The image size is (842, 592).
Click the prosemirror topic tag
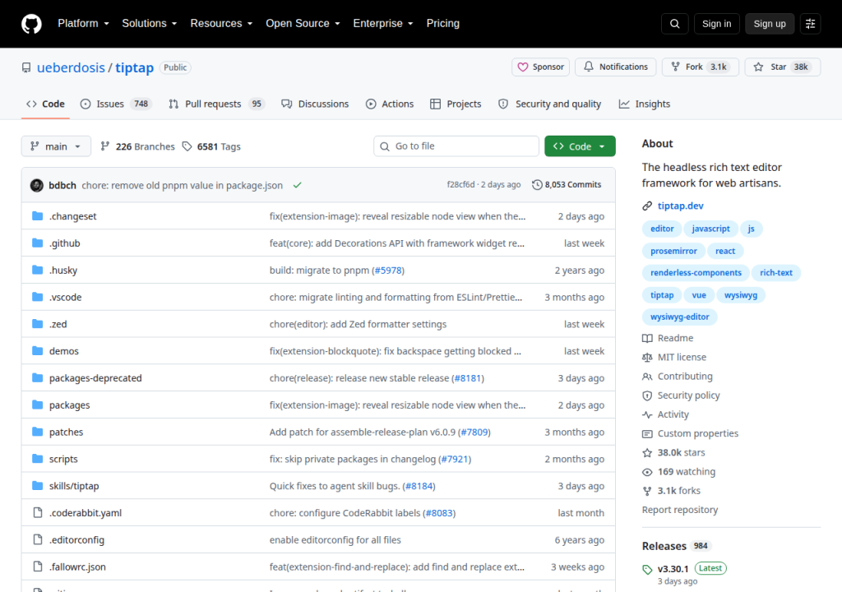coord(673,251)
